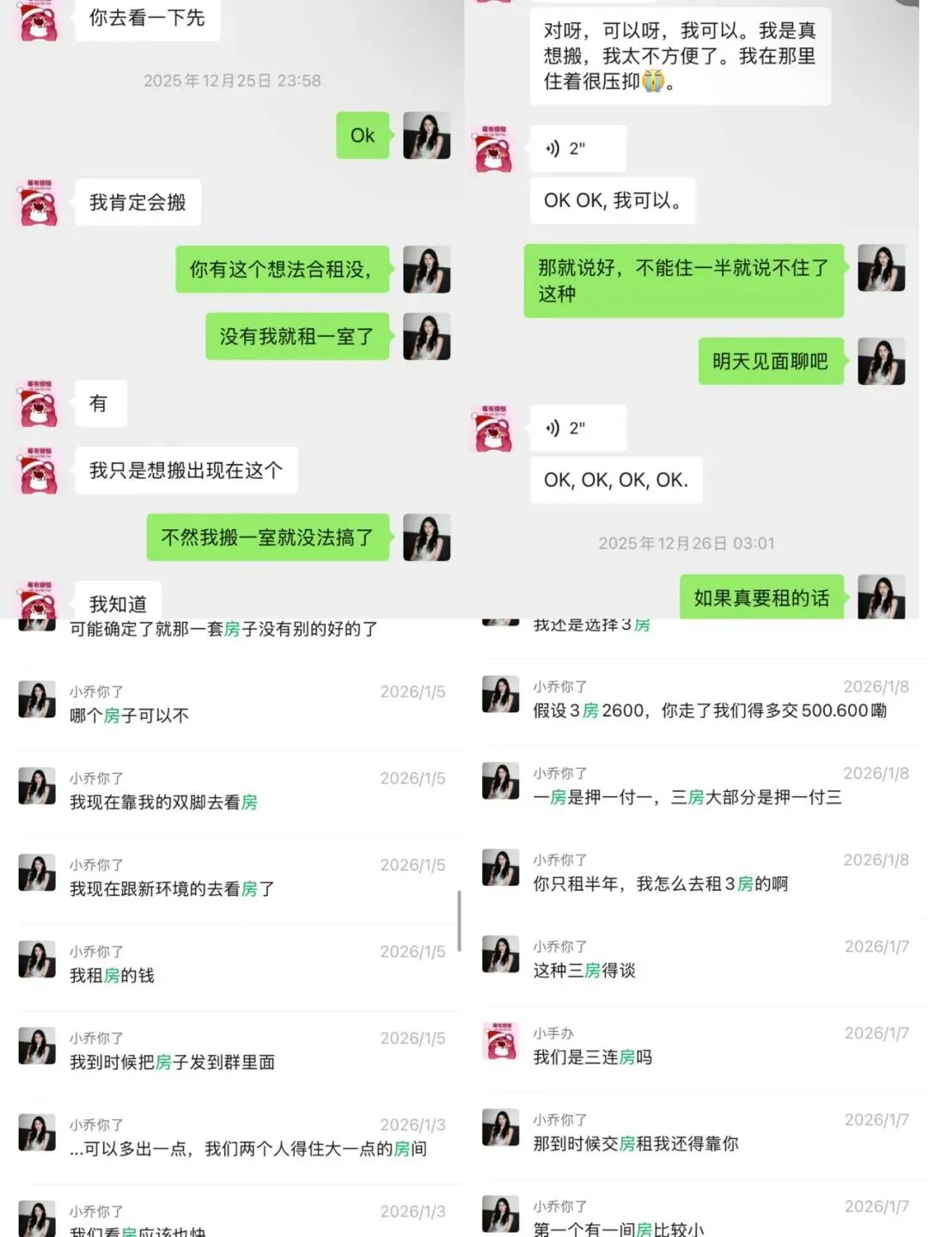Tap the avatar beside "那到时候交房租我还得靠你"
Screen dimensions: 928x1237
pyautogui.click(x=500, y=1128)
